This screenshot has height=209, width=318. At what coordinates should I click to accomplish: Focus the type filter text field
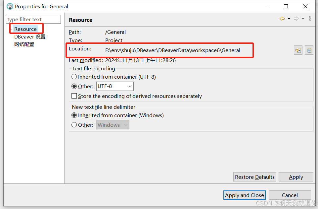coord(33,19)
